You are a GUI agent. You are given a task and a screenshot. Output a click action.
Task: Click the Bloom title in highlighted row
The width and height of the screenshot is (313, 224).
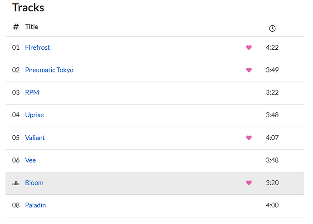coord(34,182)
